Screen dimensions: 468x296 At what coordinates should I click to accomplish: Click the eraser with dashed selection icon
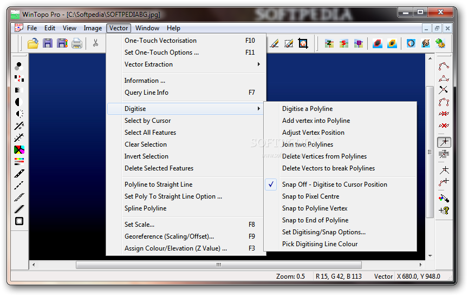(x=289, y=43)
